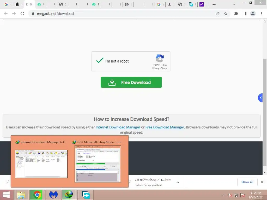Click Show all downloads
The image size is (267, 200).
point(247,182)
